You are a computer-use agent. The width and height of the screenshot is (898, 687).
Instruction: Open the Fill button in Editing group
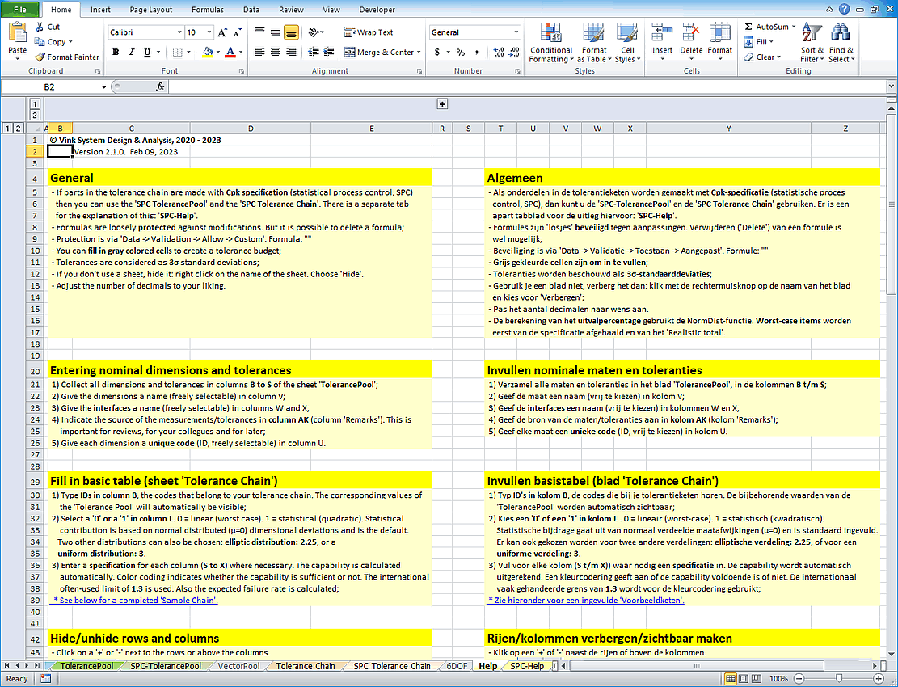pyautogui.click(x=759, y=42)
